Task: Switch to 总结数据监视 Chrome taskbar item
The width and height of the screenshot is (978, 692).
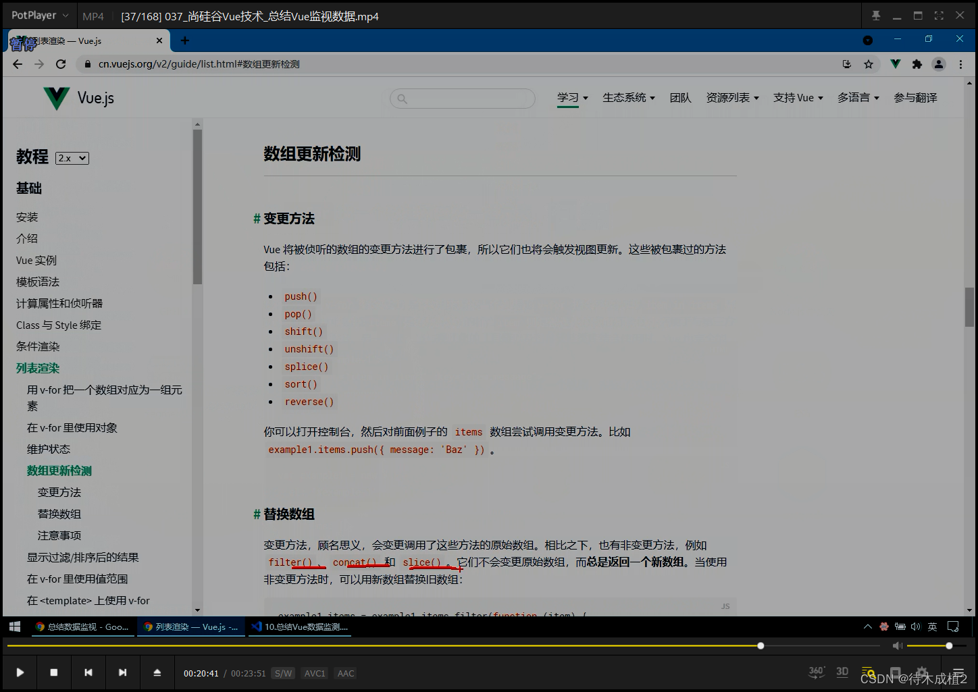Action: coord(82,627)
